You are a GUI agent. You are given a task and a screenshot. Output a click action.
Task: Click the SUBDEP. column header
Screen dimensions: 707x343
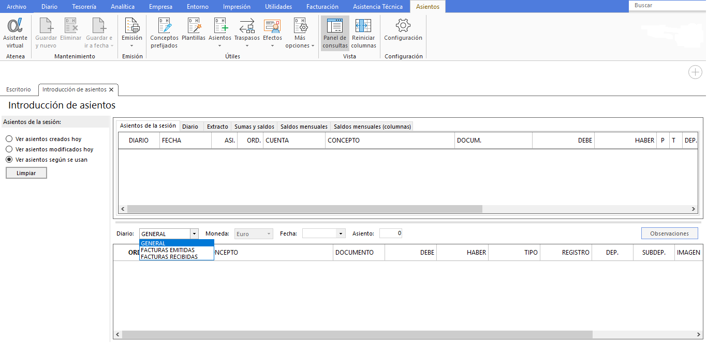coord(654,253)
